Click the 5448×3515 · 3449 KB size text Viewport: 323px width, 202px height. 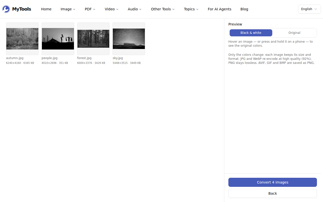[127, 63]
